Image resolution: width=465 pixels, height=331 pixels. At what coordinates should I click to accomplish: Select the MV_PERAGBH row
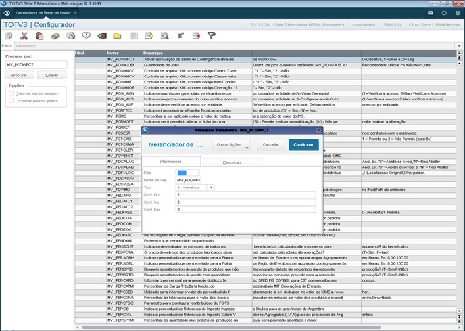(266, 257)
